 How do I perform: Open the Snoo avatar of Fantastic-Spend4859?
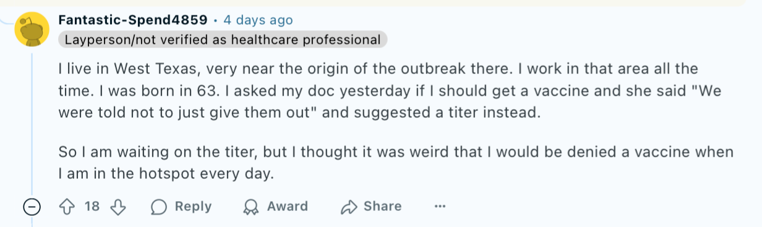(32, 29)
